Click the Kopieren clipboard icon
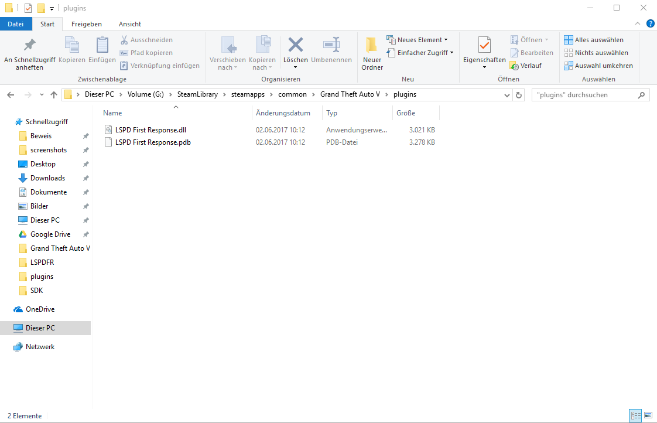This screenshot has width=657, height=423. click(x=71, y=45)
